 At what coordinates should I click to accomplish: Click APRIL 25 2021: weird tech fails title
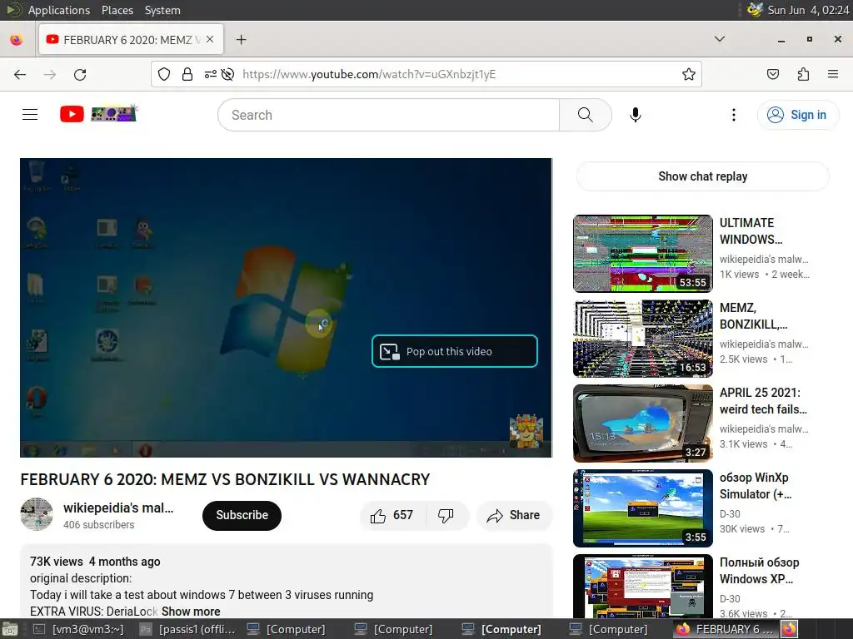763,400
